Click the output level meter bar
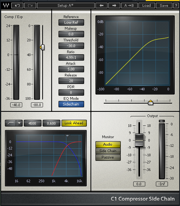The width and height of the screenshot is (180, 206). [162, 151]
